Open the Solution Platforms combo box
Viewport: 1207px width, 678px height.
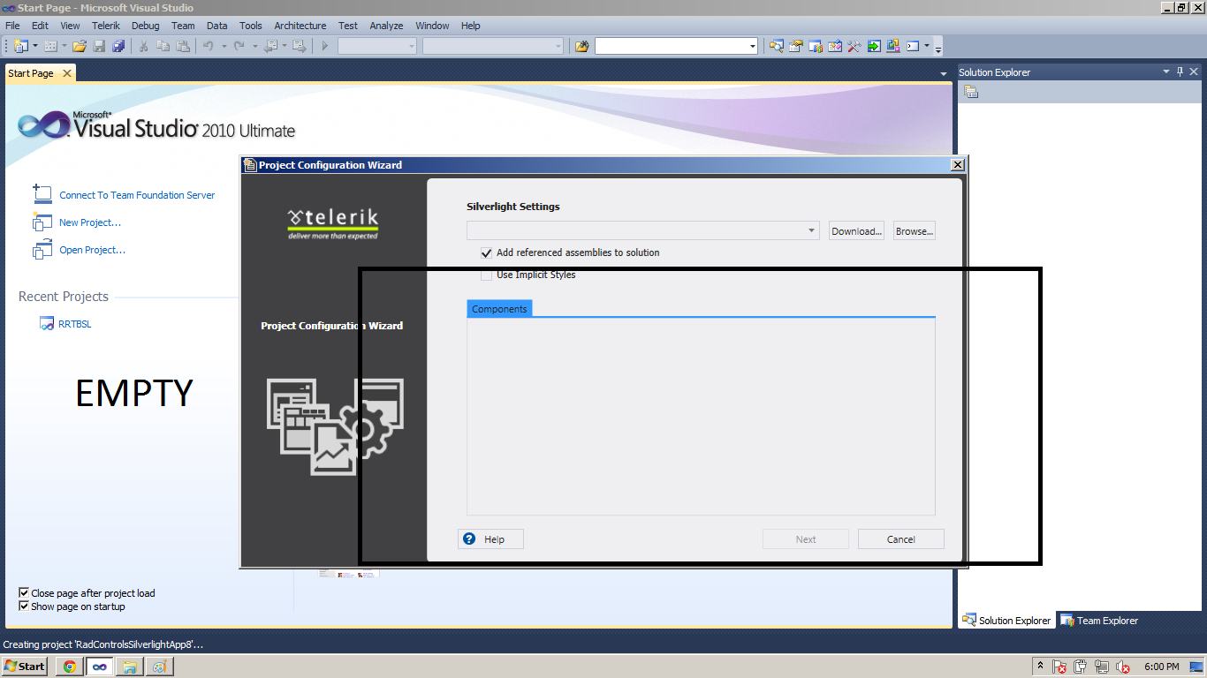coord(493,46)
